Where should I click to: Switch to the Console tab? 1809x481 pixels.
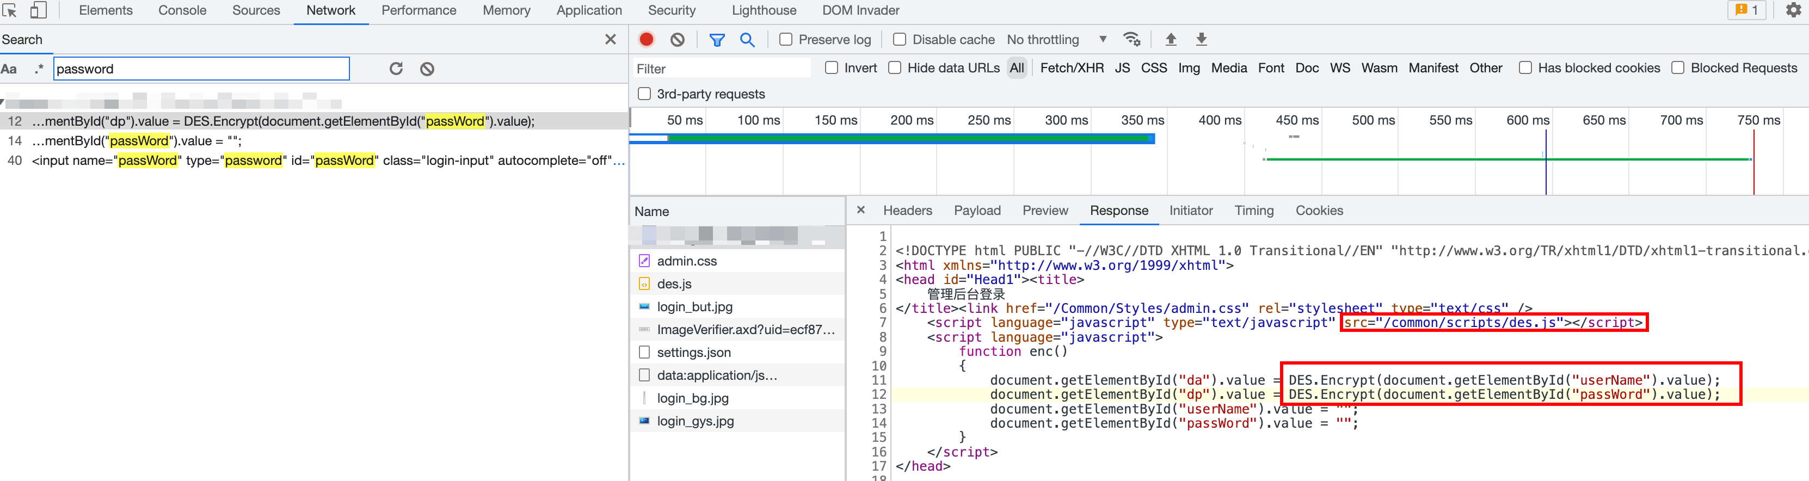(182, 10)
